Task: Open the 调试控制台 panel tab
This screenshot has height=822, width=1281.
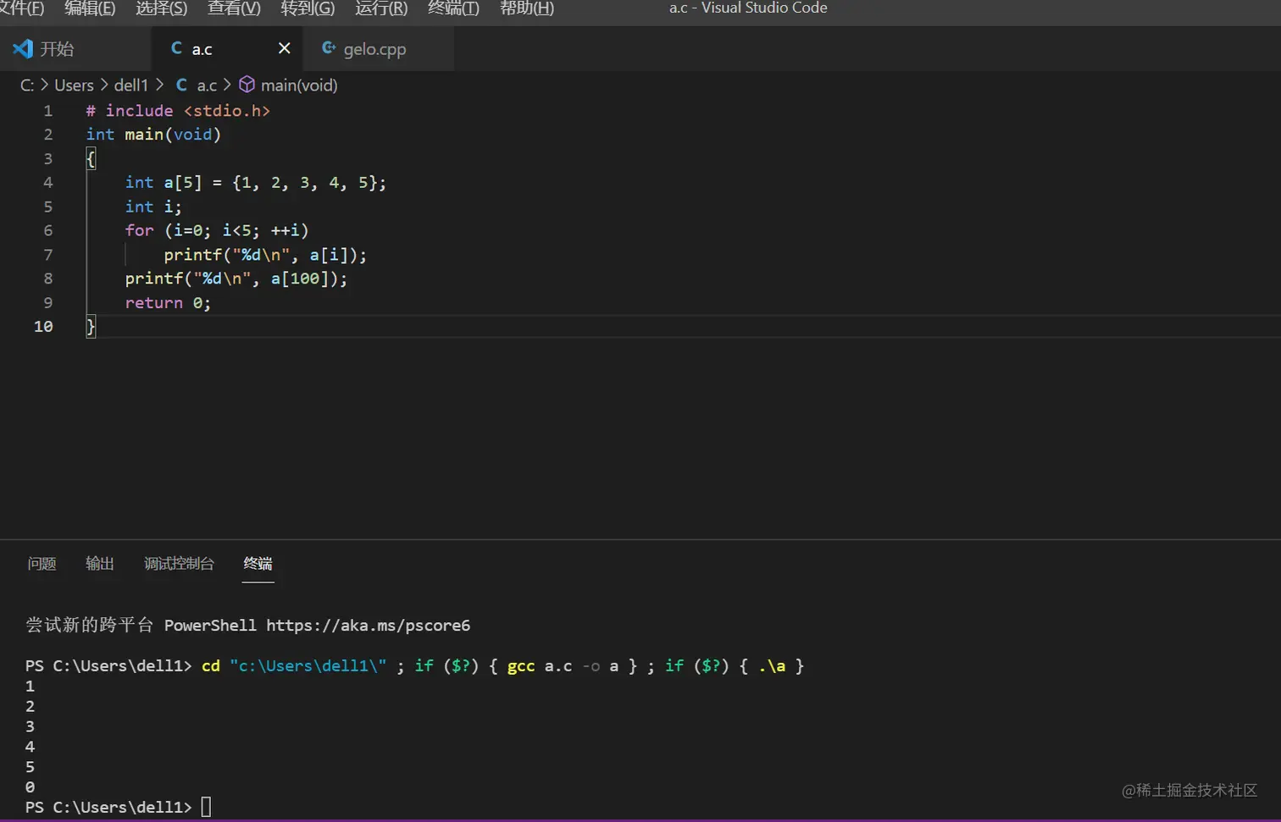Action: pyautogui.click(x=179, y=564)
